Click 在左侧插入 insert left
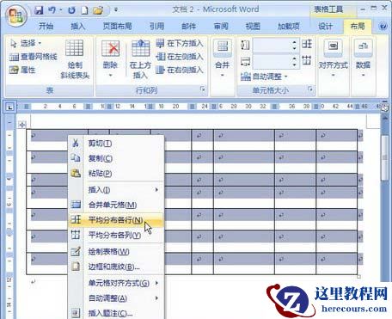The width and height of the screenshot is (392, 319). pos(180,57)
